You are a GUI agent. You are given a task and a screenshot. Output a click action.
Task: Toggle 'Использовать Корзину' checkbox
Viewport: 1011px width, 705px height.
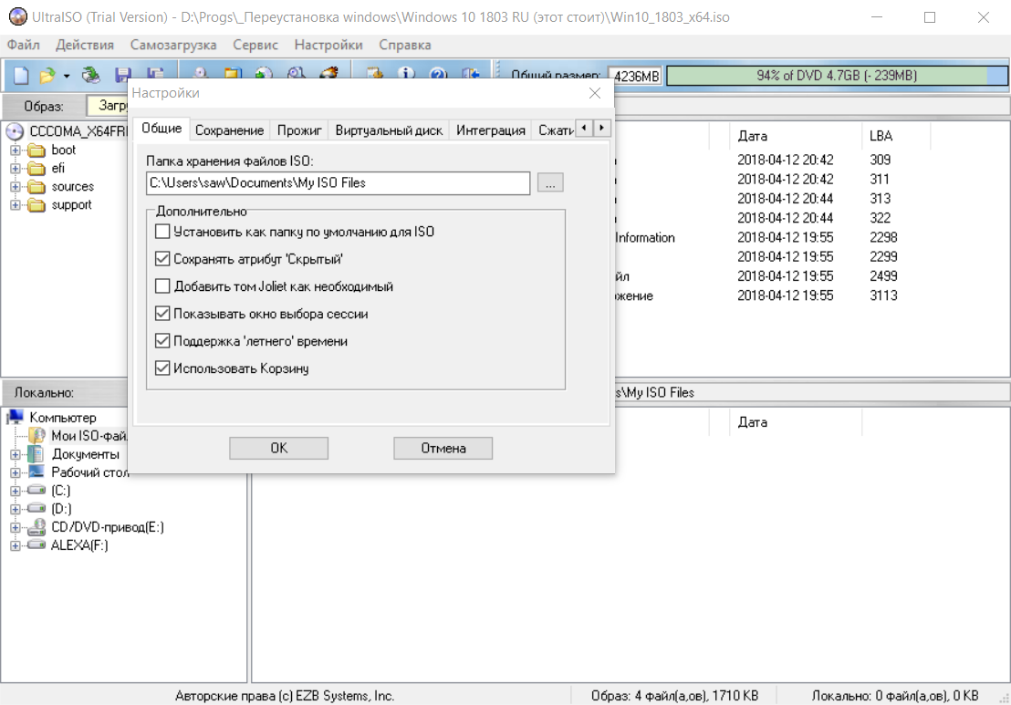pyautogui.click(x=162, y=368)
